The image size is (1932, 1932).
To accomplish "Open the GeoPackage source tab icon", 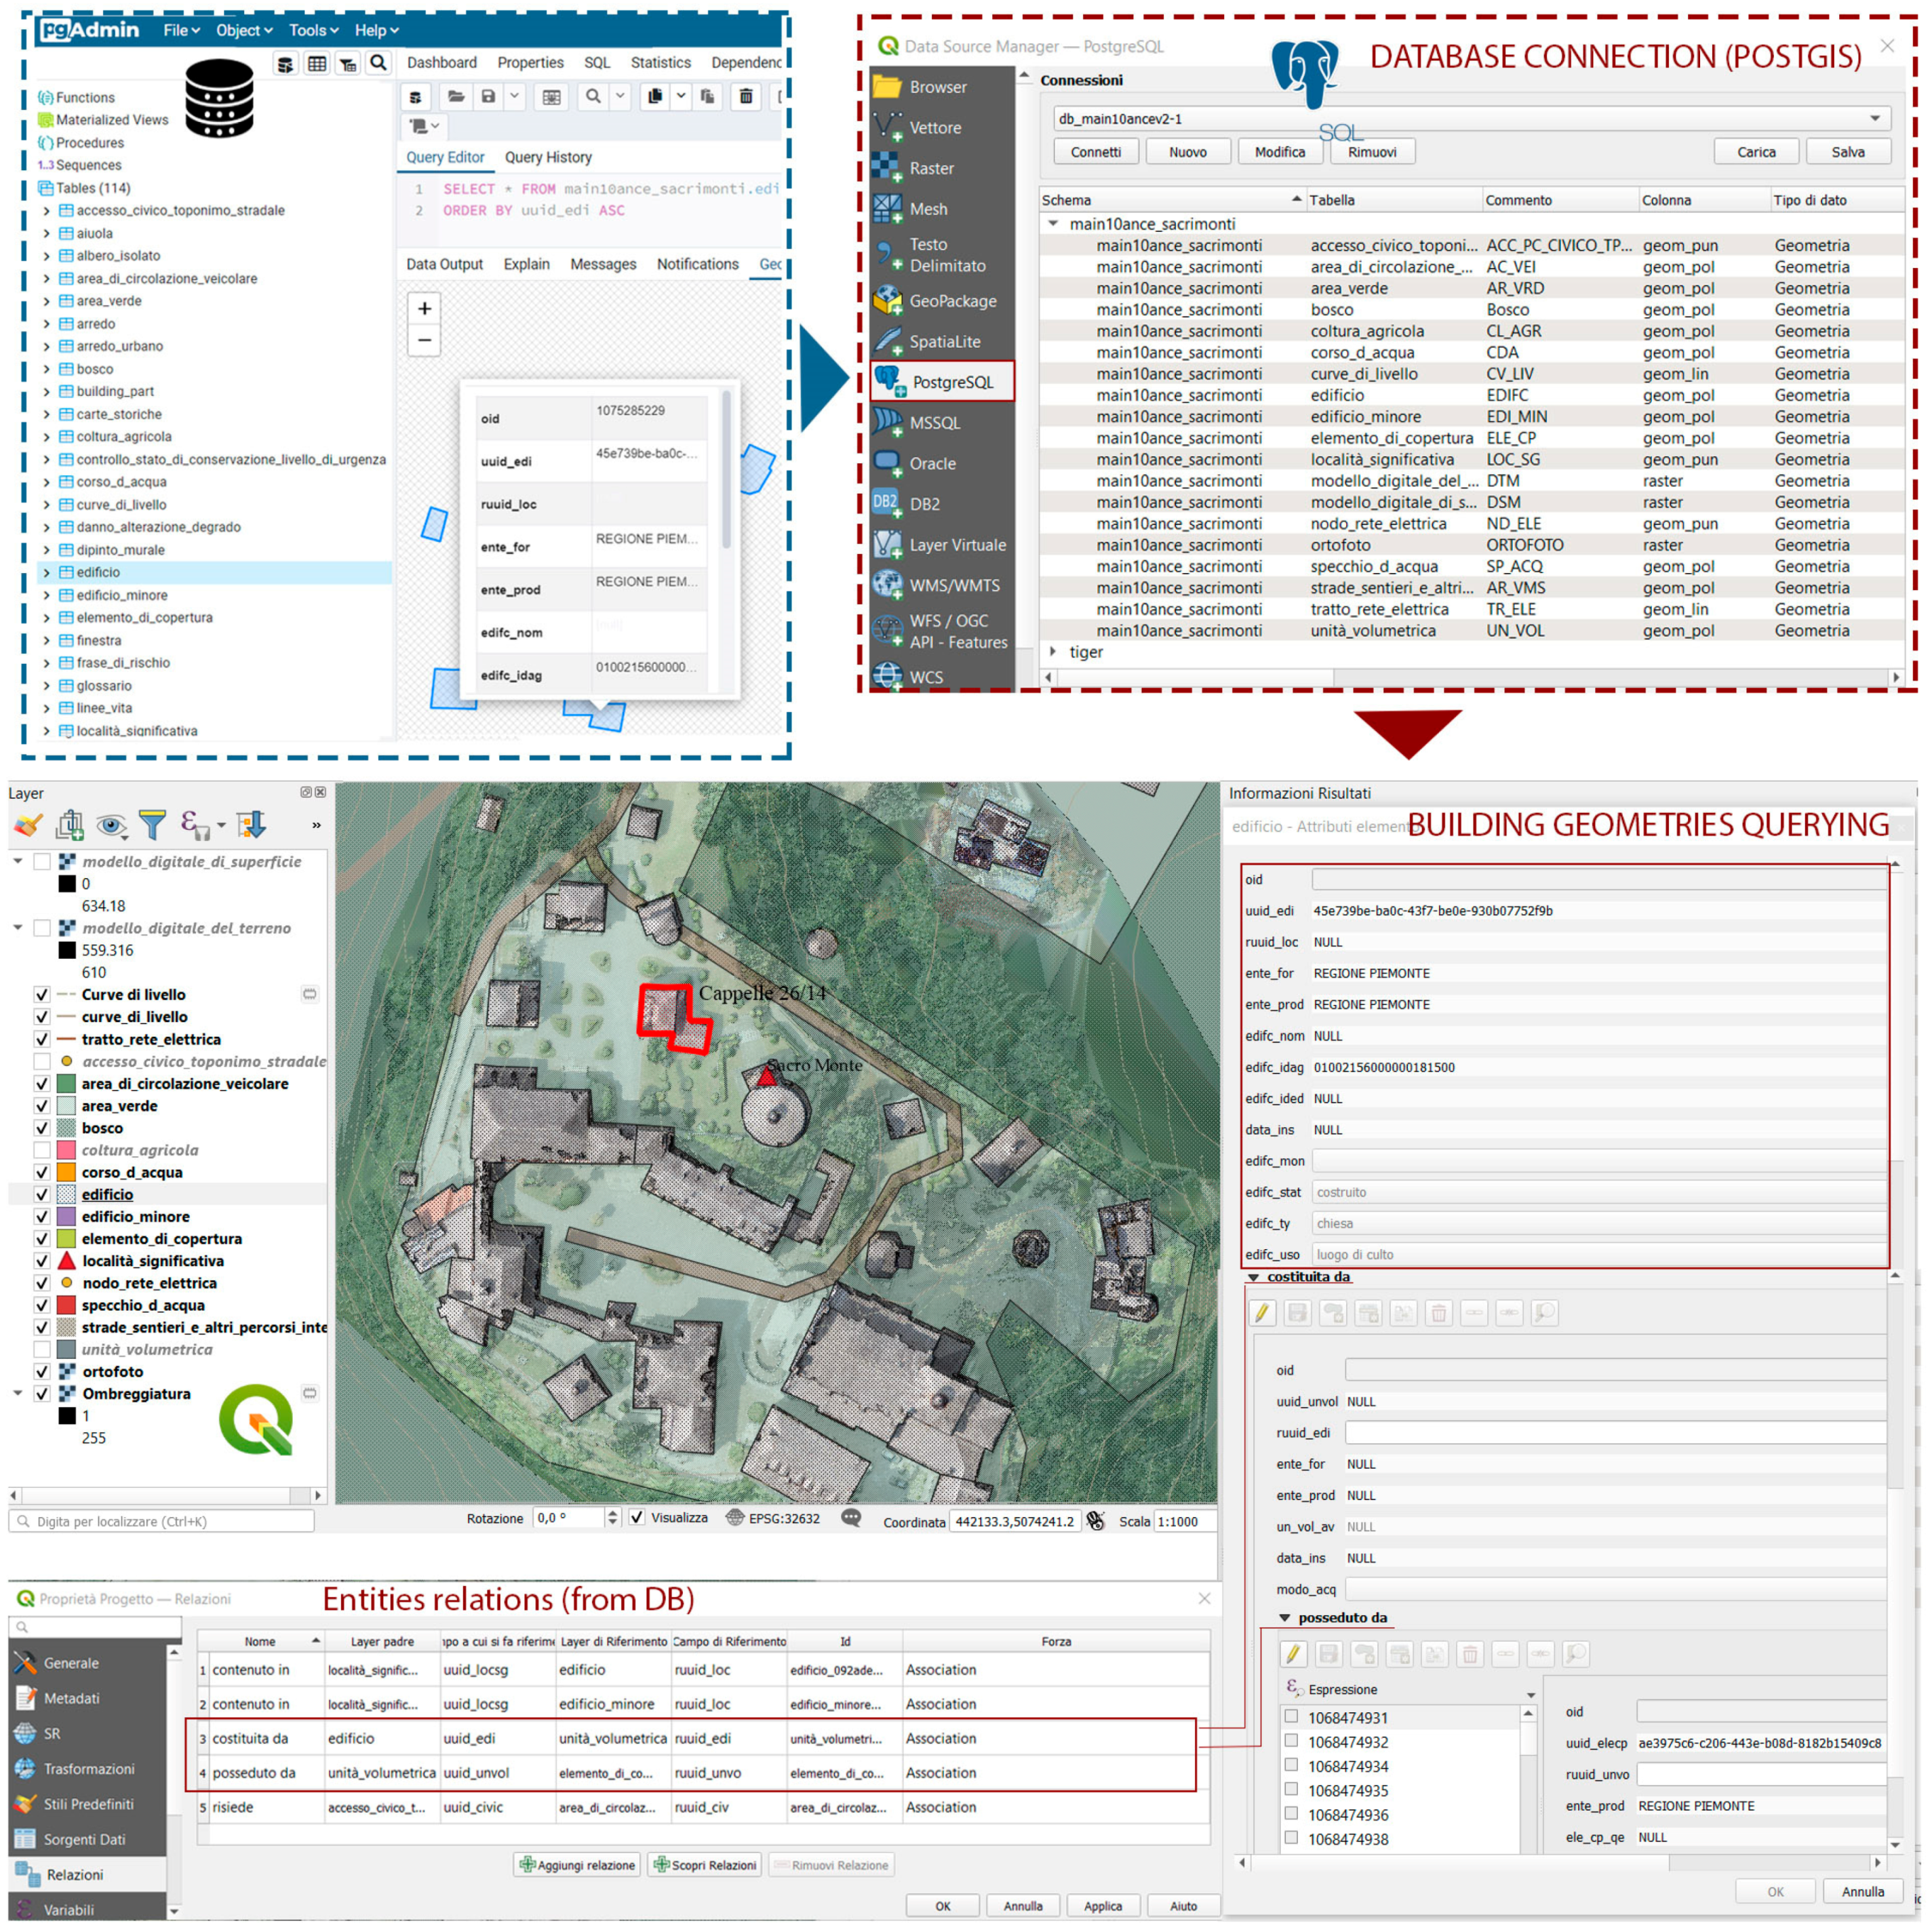I will pos(887,300).
